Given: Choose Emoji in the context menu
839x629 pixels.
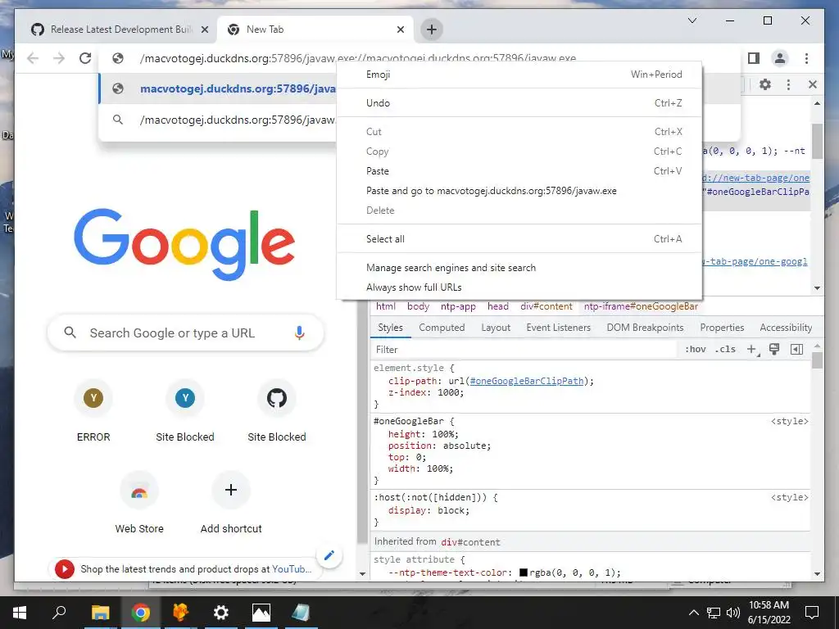Looking at the screenshot, I should point(519,75).
